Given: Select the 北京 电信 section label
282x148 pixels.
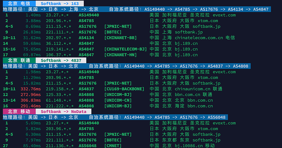Looking at the screenshot, I should pos(19,3).
